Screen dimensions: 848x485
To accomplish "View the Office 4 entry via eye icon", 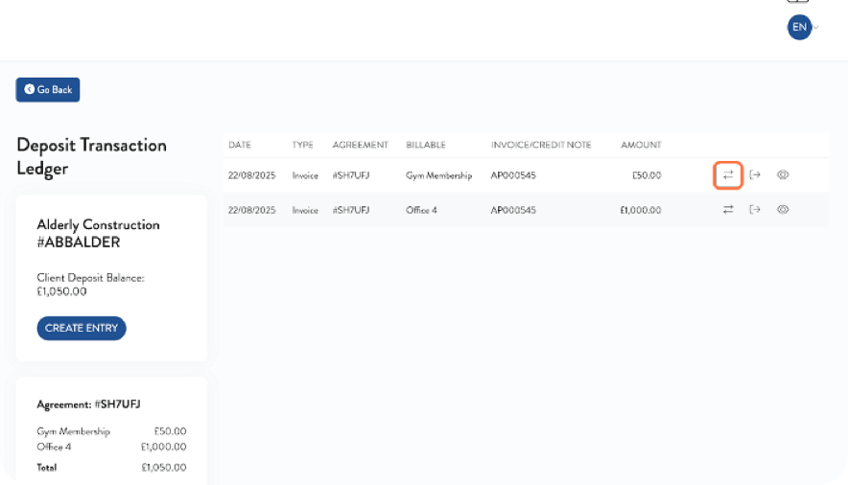I will tap(783, 209).
